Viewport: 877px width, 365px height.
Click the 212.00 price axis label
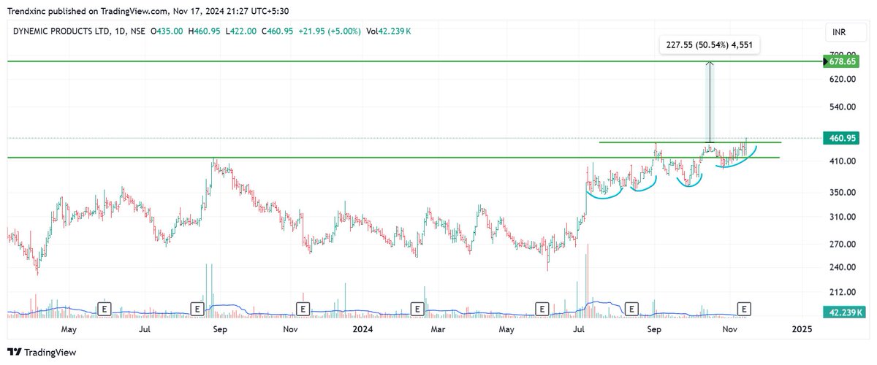842,293
